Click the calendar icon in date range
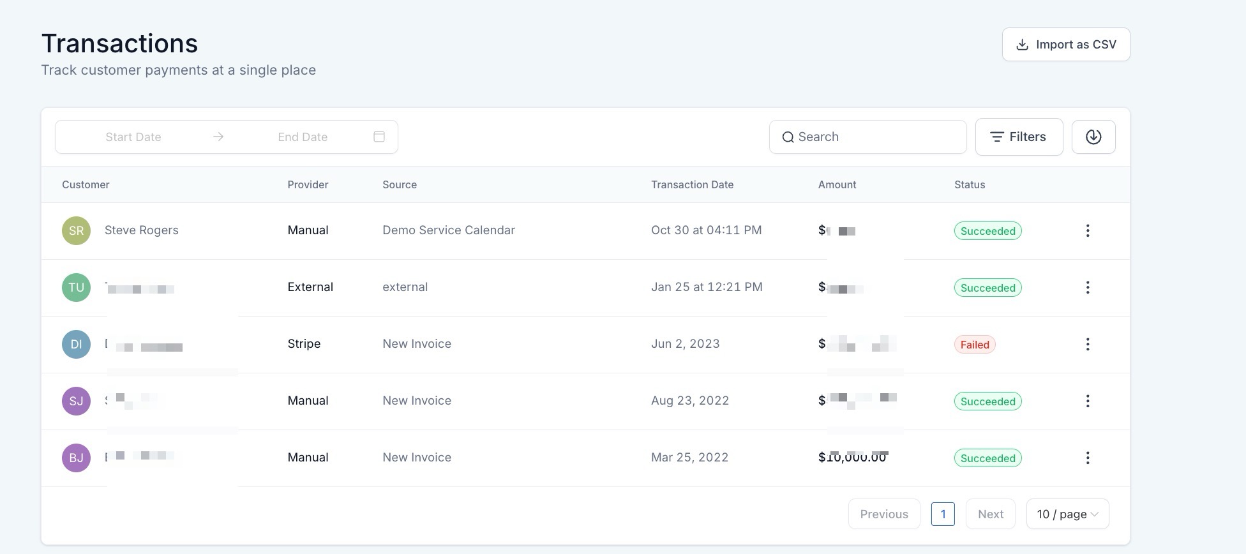The image size is (1246, 554). 379,137
